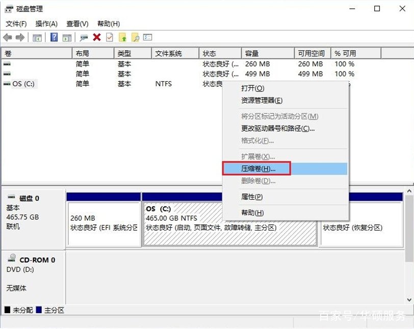Click the Back navigation arrow icon

point(7,37)
